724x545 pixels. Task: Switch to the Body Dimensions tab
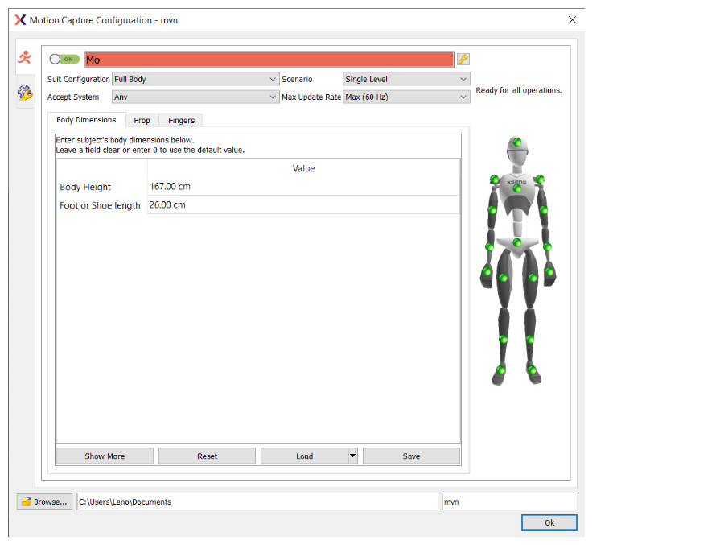[86, 120]
